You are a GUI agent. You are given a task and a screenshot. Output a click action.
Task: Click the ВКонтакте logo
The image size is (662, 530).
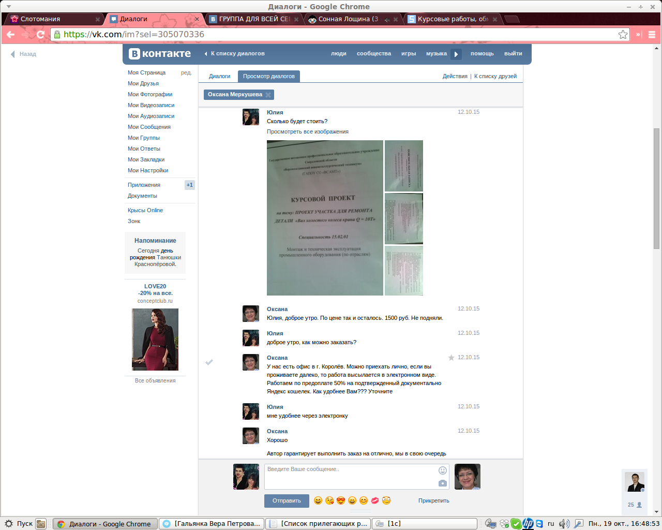pyautogui.click(x=160, y=54)
